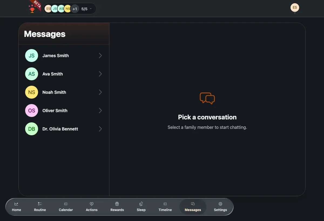This screenshot has height=221, width=324.
Task: Select the ES avatar in family switcher
Action: (48, 9)
